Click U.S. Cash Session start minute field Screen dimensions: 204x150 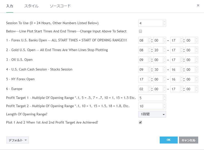(x=158, y=70)
